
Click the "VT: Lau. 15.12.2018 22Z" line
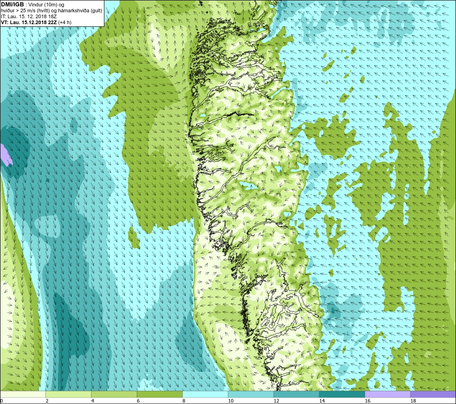[29, 22]
